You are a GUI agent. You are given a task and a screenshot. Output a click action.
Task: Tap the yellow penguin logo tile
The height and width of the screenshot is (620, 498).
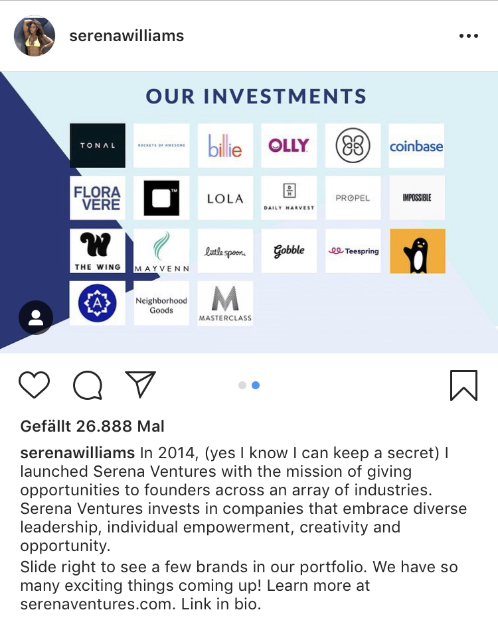click(x=418, y=251)
